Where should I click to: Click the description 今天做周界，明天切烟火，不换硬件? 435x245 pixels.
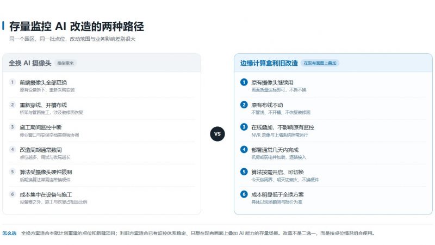point(285,180)
